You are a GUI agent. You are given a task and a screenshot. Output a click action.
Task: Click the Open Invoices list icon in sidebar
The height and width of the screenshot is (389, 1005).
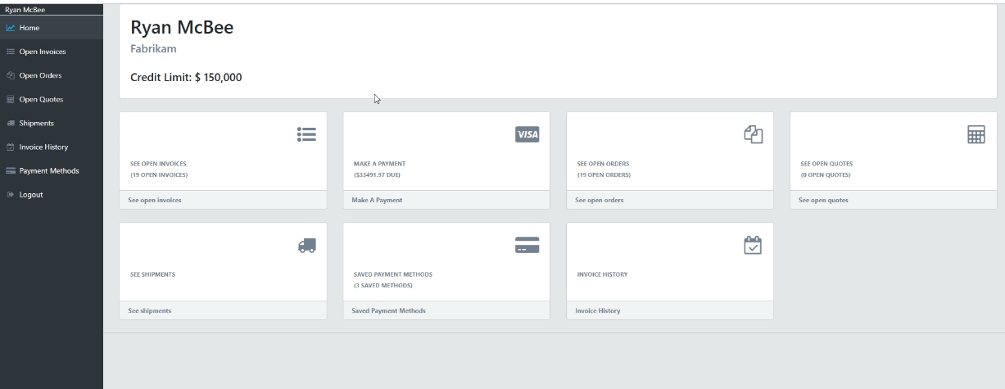click(x=11, y=52)
